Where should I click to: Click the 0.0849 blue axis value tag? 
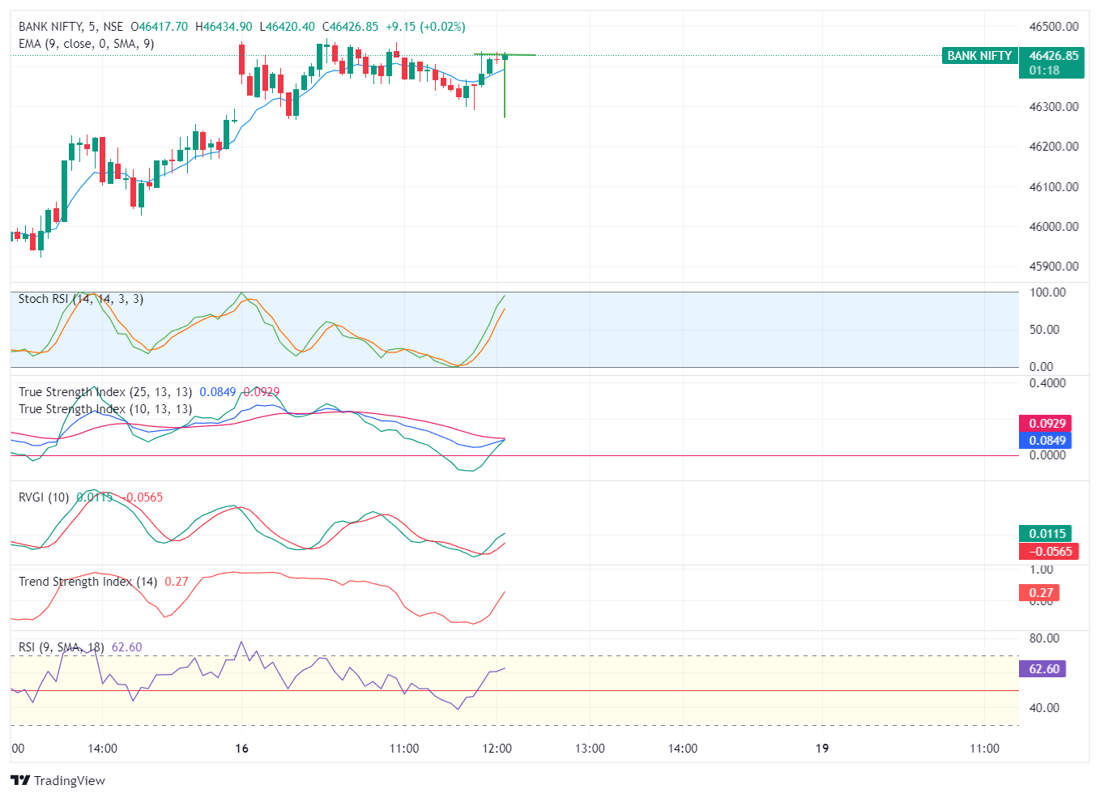pyautogui.click(x=1045, y=441)
